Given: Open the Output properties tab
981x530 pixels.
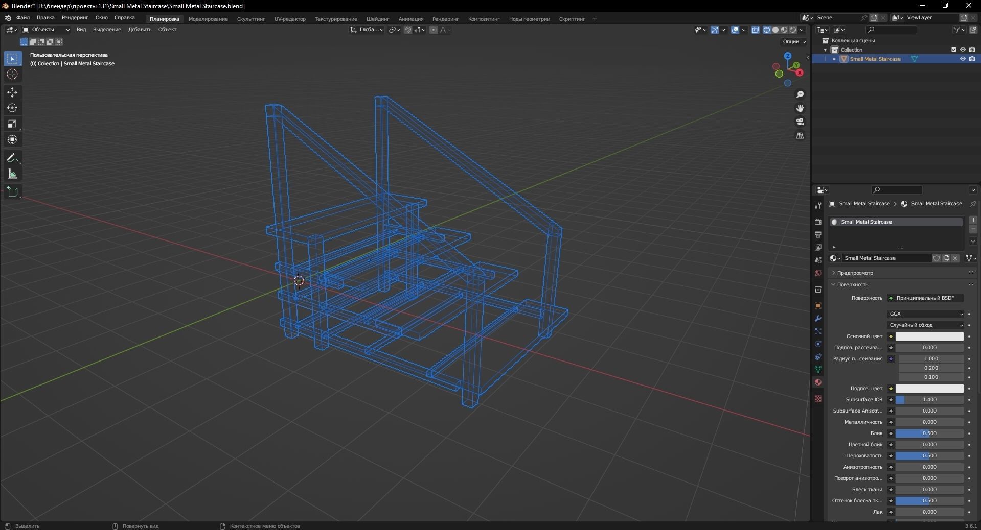Looking at the screenshot, I should 818,234.
